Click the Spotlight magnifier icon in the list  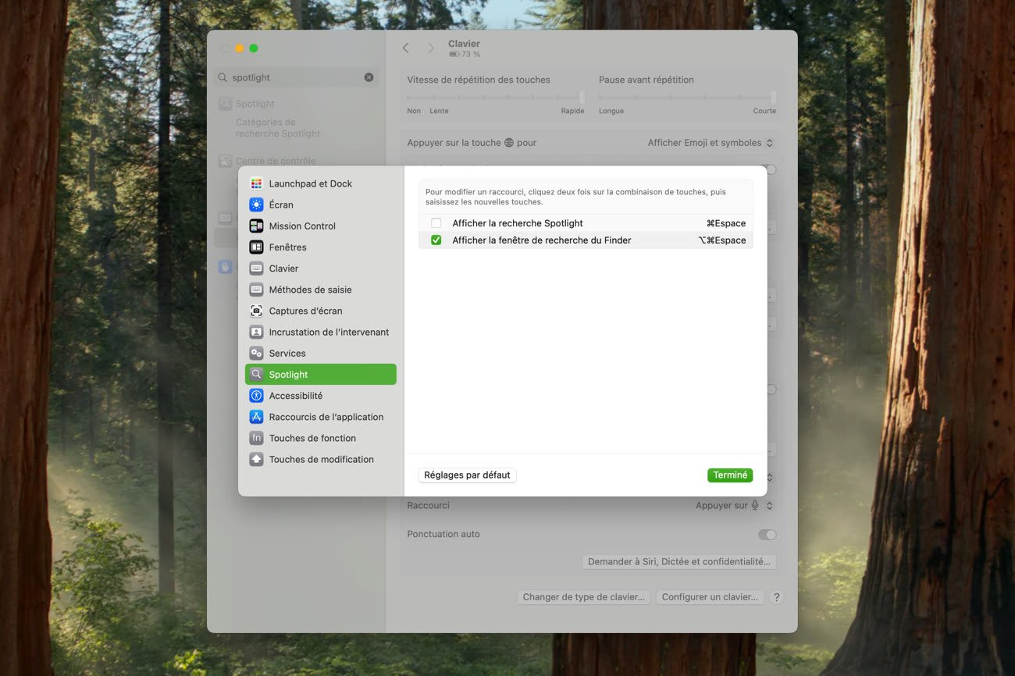(x=256, y=374)
